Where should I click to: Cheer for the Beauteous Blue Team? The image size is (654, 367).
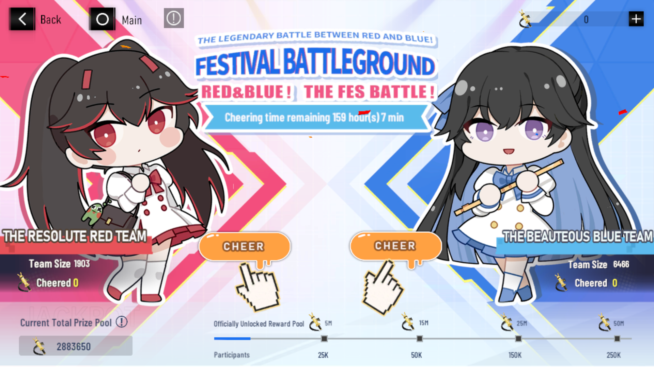coord(395,246)
